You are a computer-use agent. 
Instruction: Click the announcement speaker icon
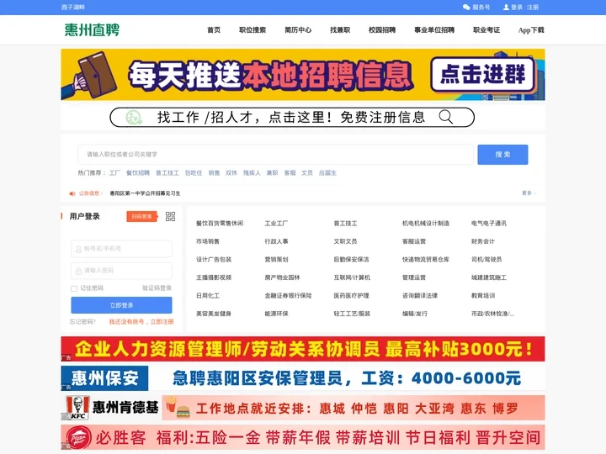pyautogui.click(x=72, y=193)
